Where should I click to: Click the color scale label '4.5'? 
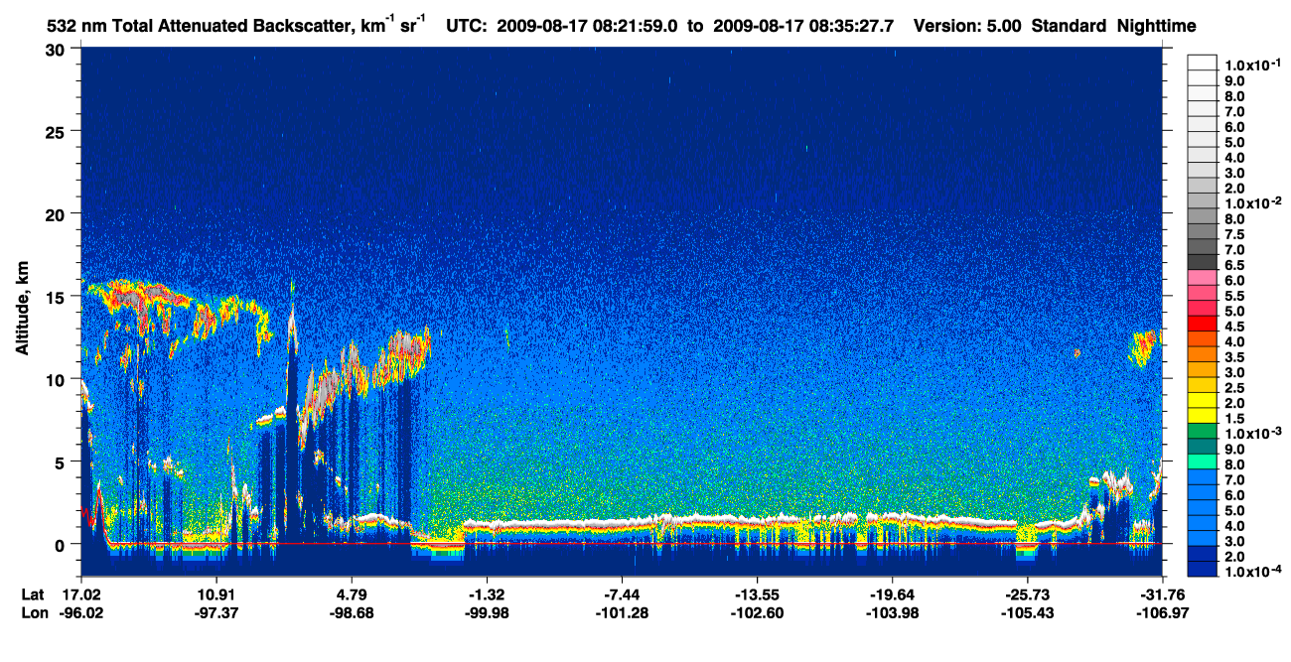(x=1235, y=327)
